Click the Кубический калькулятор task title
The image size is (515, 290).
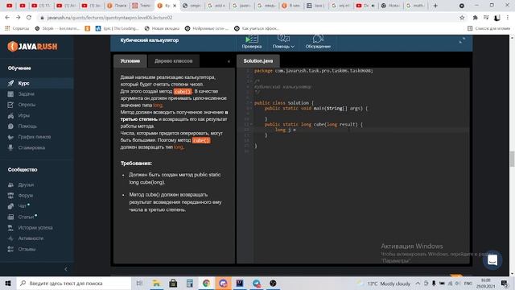click(x=150, y=40)
